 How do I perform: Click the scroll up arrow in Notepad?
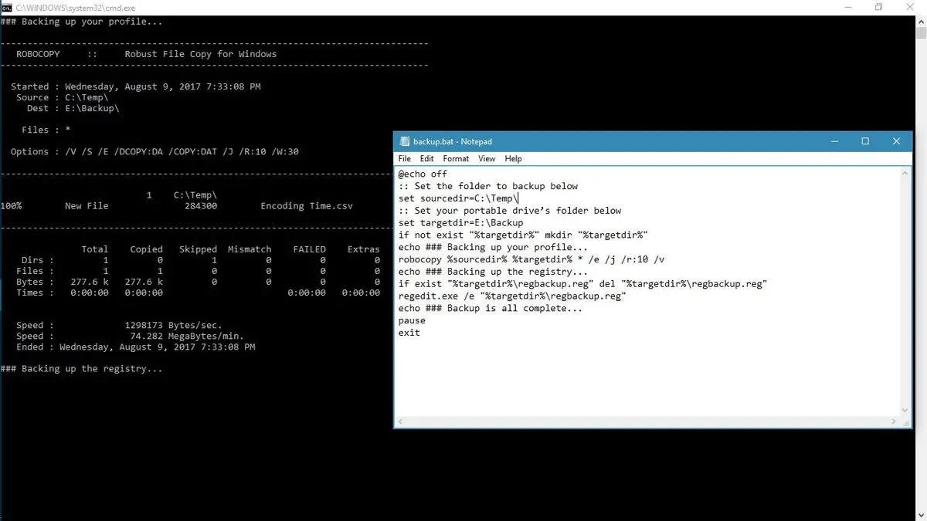pyautogui.click(x=905, y=174)
